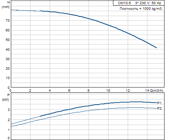175x140 pixels.
Task: Click the end of the head curve
Action: click(x=156, y=48)
